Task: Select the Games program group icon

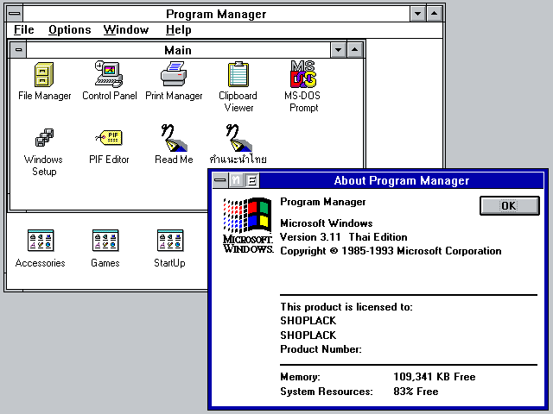Action: pos(105,241)
